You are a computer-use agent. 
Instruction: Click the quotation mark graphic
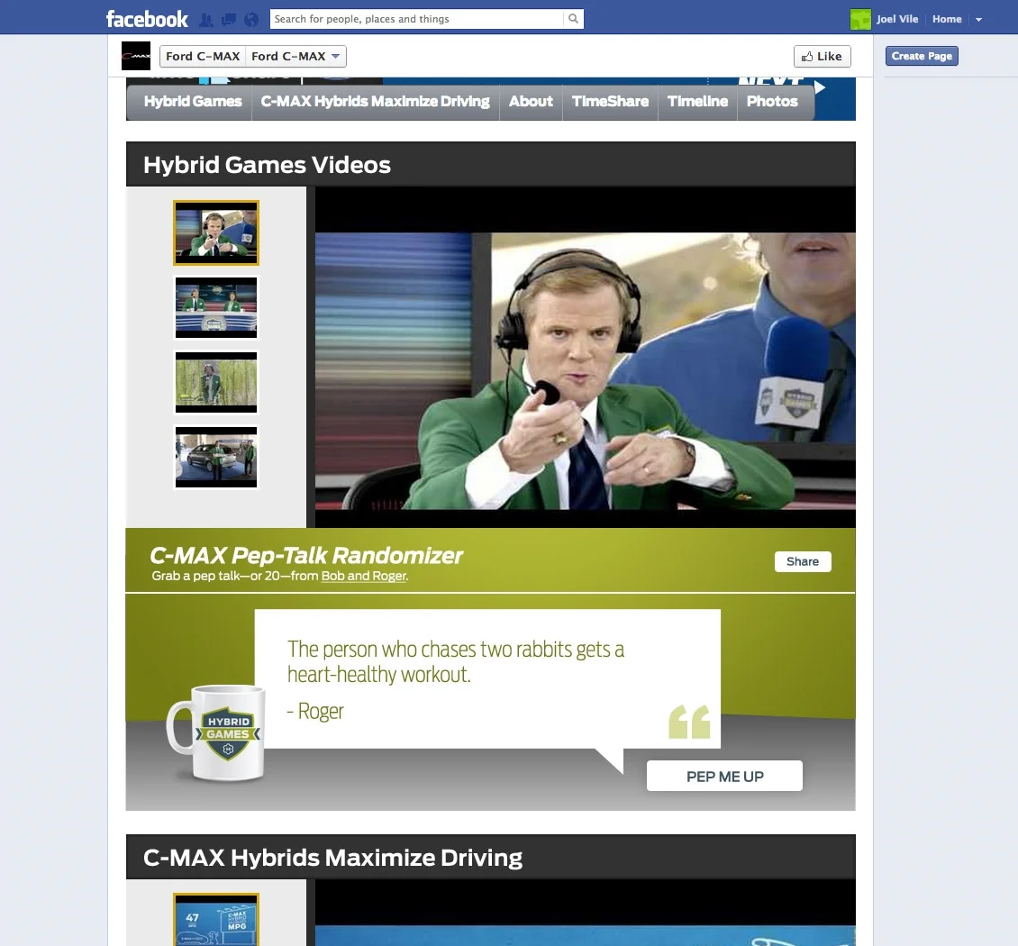click(689, 722)
